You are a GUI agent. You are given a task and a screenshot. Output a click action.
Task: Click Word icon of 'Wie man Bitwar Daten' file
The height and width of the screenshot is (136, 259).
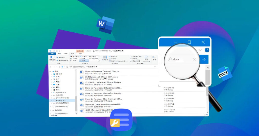(x=82, y=83)
